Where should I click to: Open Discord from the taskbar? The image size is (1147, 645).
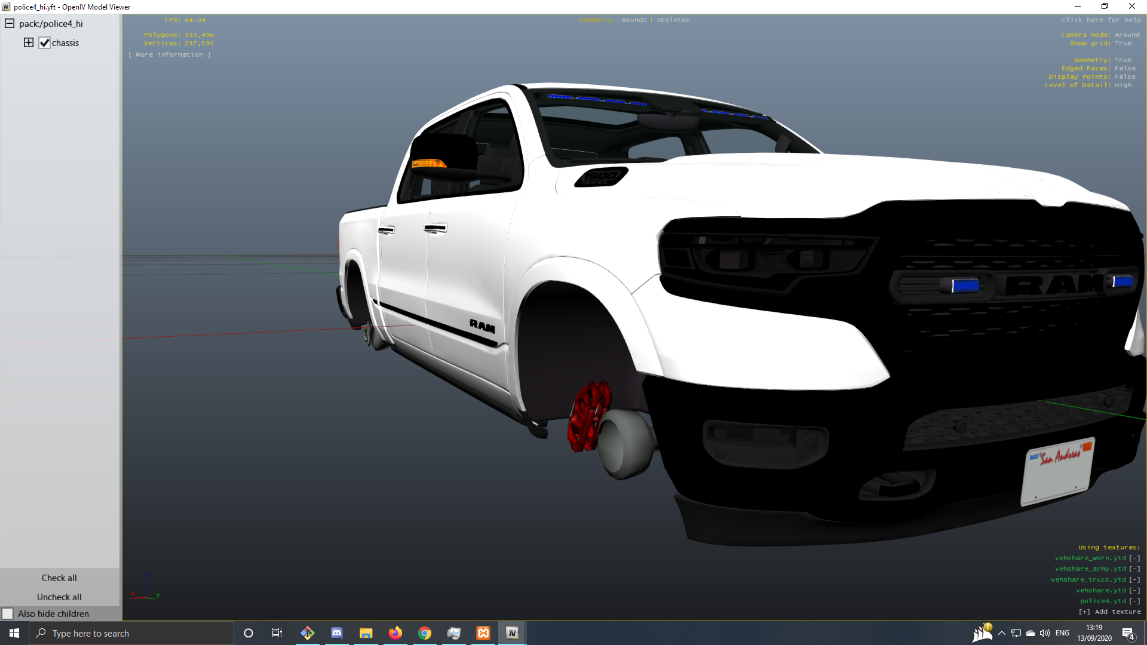(336, 633)
